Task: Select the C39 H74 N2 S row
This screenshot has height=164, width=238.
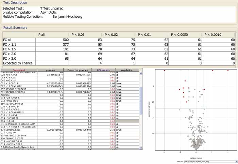Action: pyautogui.click(x=69, y=77)
